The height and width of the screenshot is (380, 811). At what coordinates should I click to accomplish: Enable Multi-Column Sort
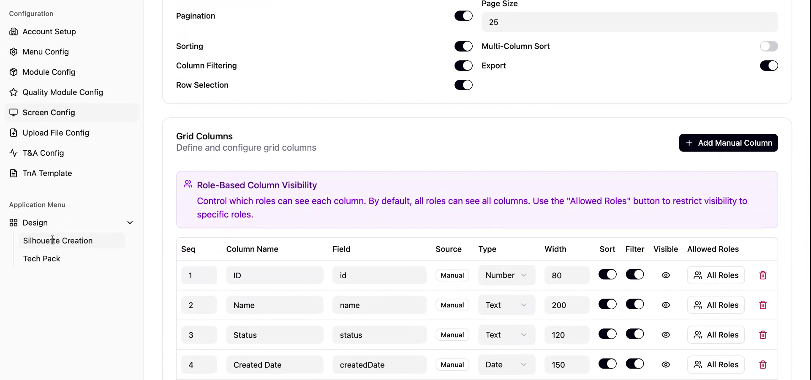(769, 46)
